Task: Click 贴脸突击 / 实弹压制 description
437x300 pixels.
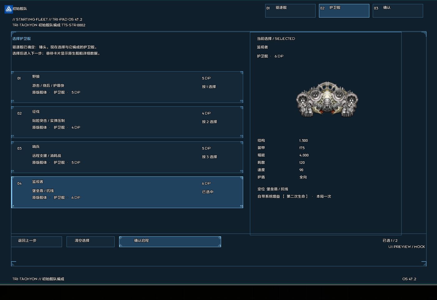Action: click(48, 121)
